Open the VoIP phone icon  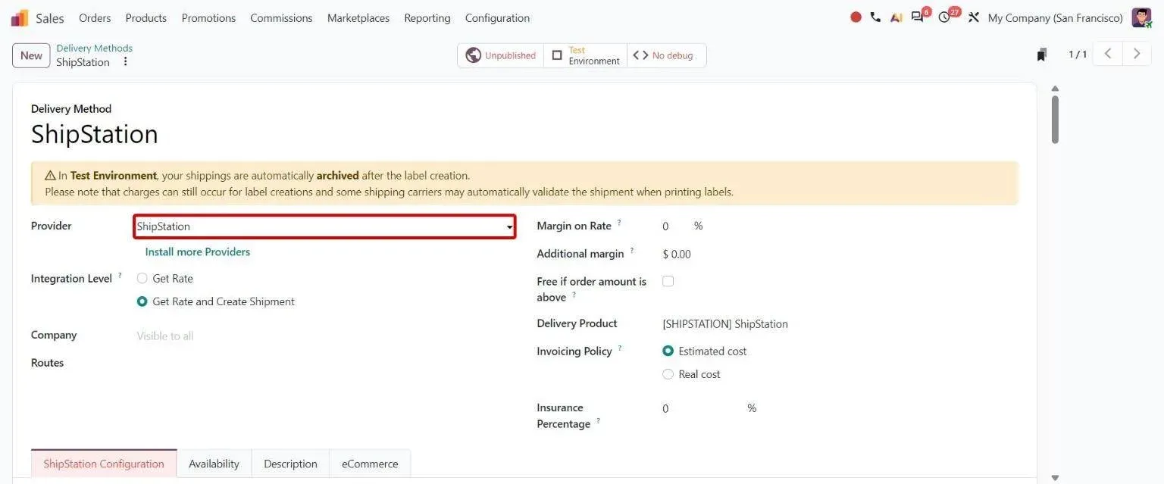click(x=875, y=17)
